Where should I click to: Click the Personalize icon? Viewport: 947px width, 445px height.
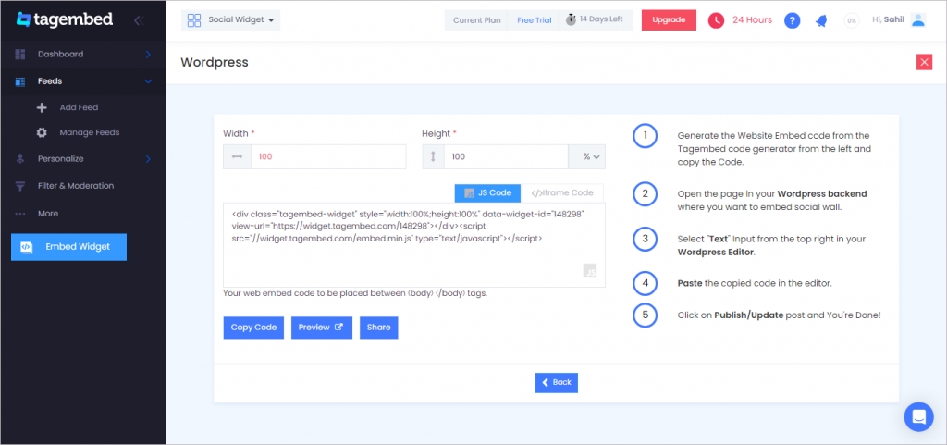tap(20, 159)
